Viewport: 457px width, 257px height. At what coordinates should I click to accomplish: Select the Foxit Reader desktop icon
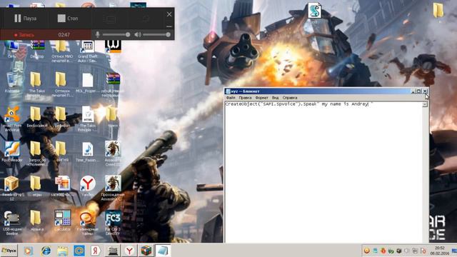tap(12, 151)
